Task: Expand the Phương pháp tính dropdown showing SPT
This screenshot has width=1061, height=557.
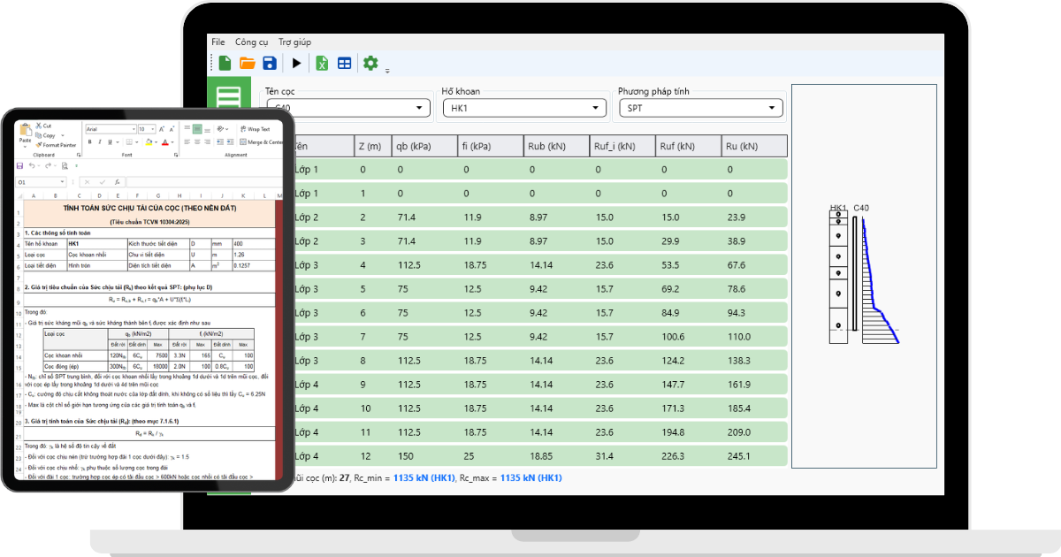Action: 699,108
